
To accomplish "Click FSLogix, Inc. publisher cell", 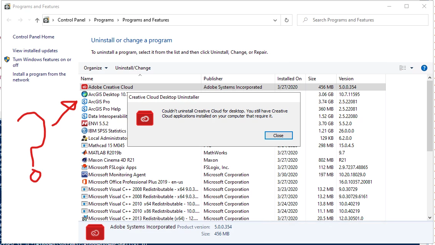I will point(216,167).
